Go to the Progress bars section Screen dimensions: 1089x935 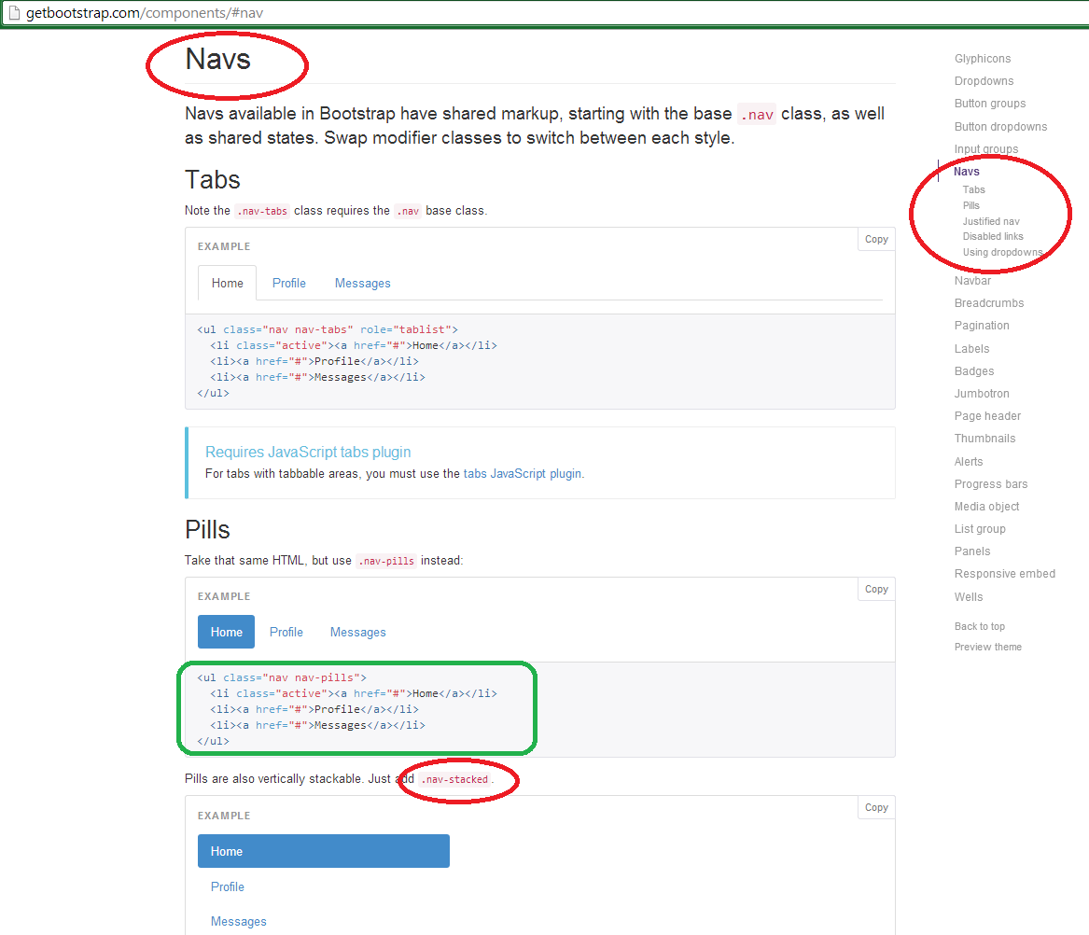pyautogui.click(x=991, y=483)
